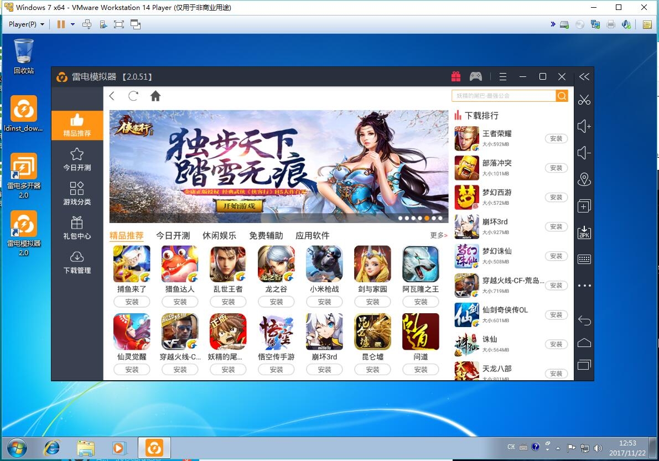Open 梦幻诛仙 icon in ranking list

467,256
